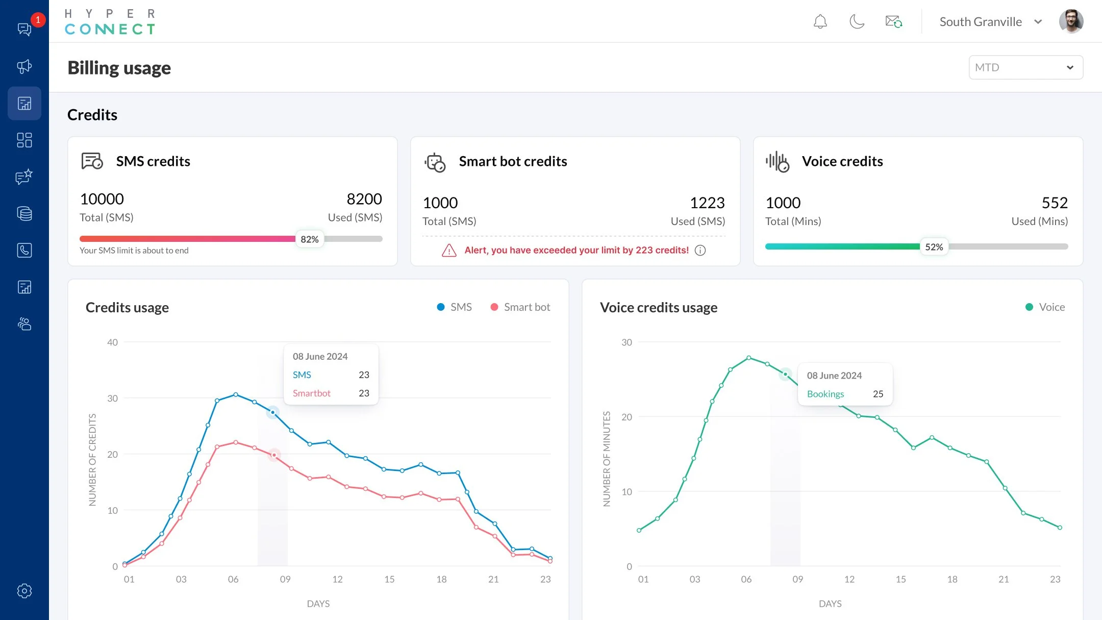Open the database icon in sidebar

pyautogui.click(x=24, y=214)
